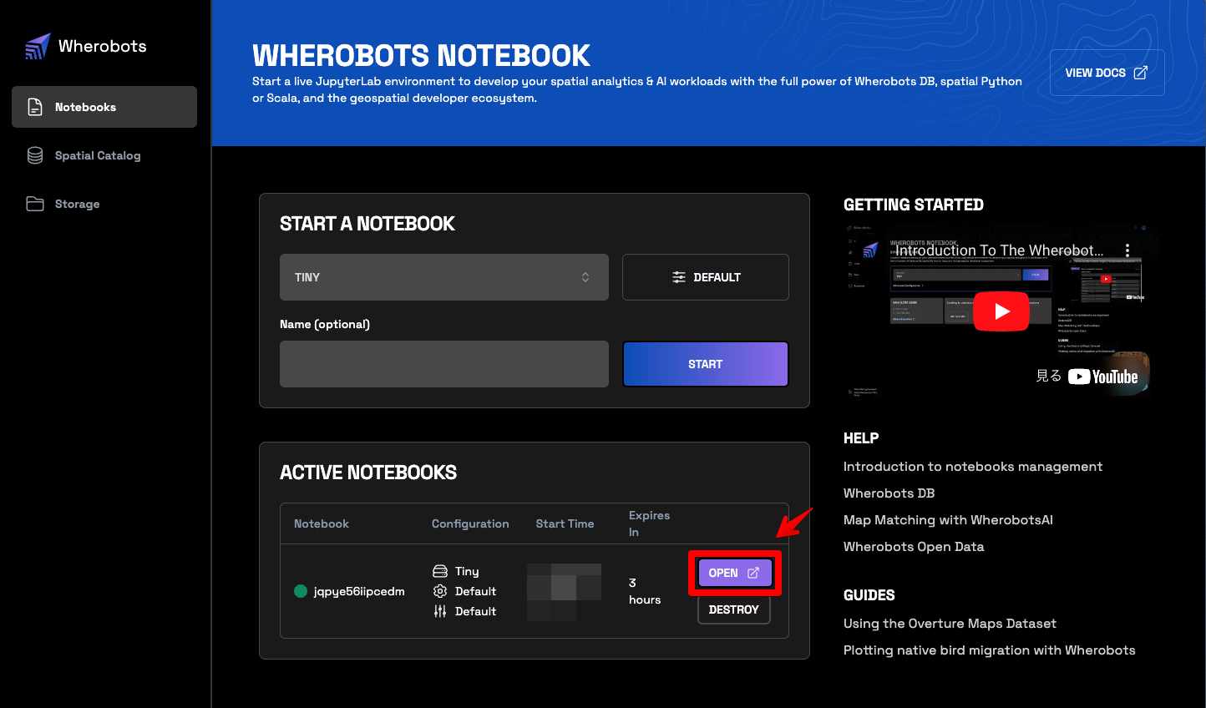Viewport: 1206px width, 708px height.
Task: Click the Configuration column header
Action: (470, 523)
